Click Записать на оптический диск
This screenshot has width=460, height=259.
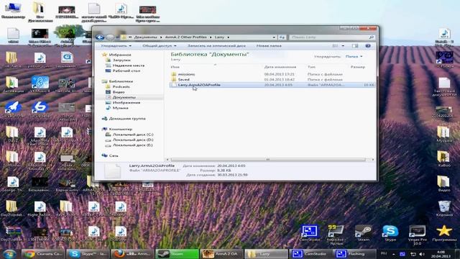(216, 46)
